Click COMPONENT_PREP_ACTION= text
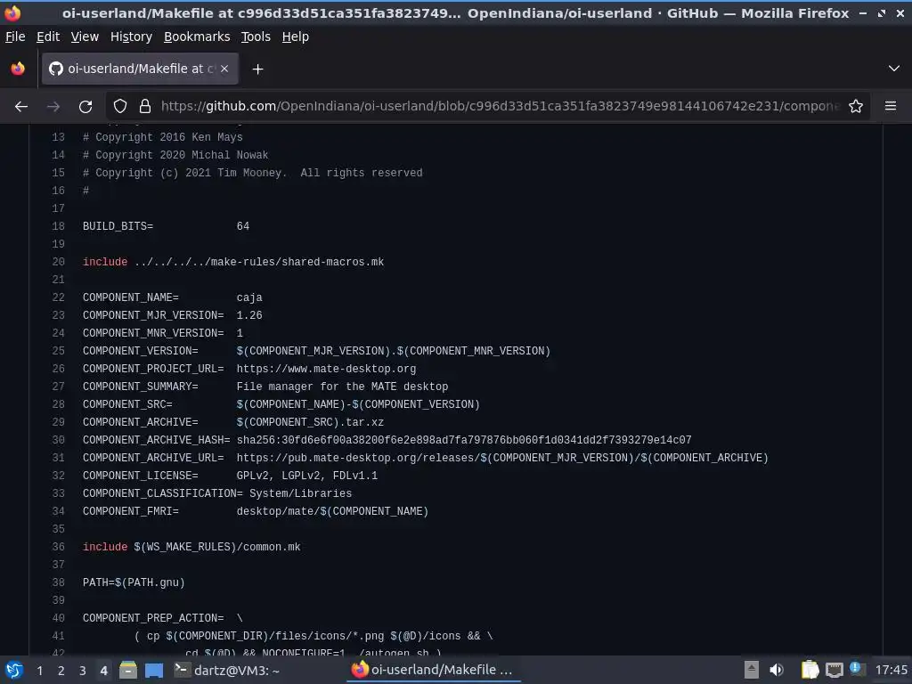This screenshot has width=912, height=684. click(x=153, y=618)
